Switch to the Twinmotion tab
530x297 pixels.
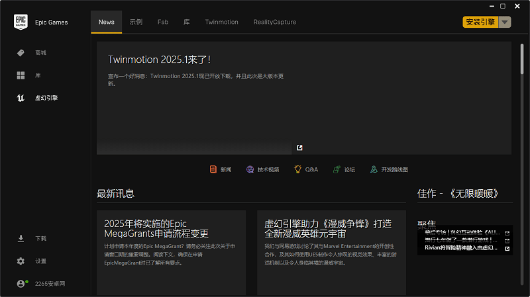tap(221, 22)
